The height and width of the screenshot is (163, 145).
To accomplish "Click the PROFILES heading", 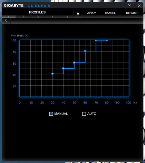I will click(x=37, y=12).
